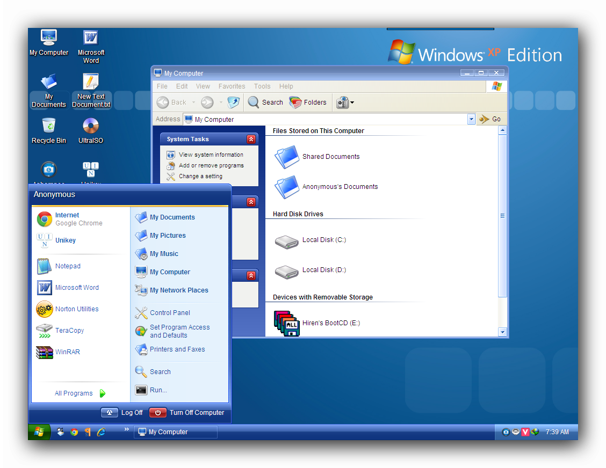Open Printers and Faxes

coord(170,349)
